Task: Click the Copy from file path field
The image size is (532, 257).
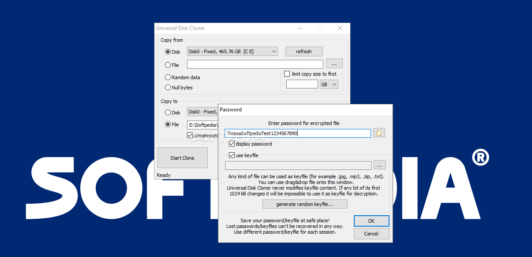Action: (255, 64)
